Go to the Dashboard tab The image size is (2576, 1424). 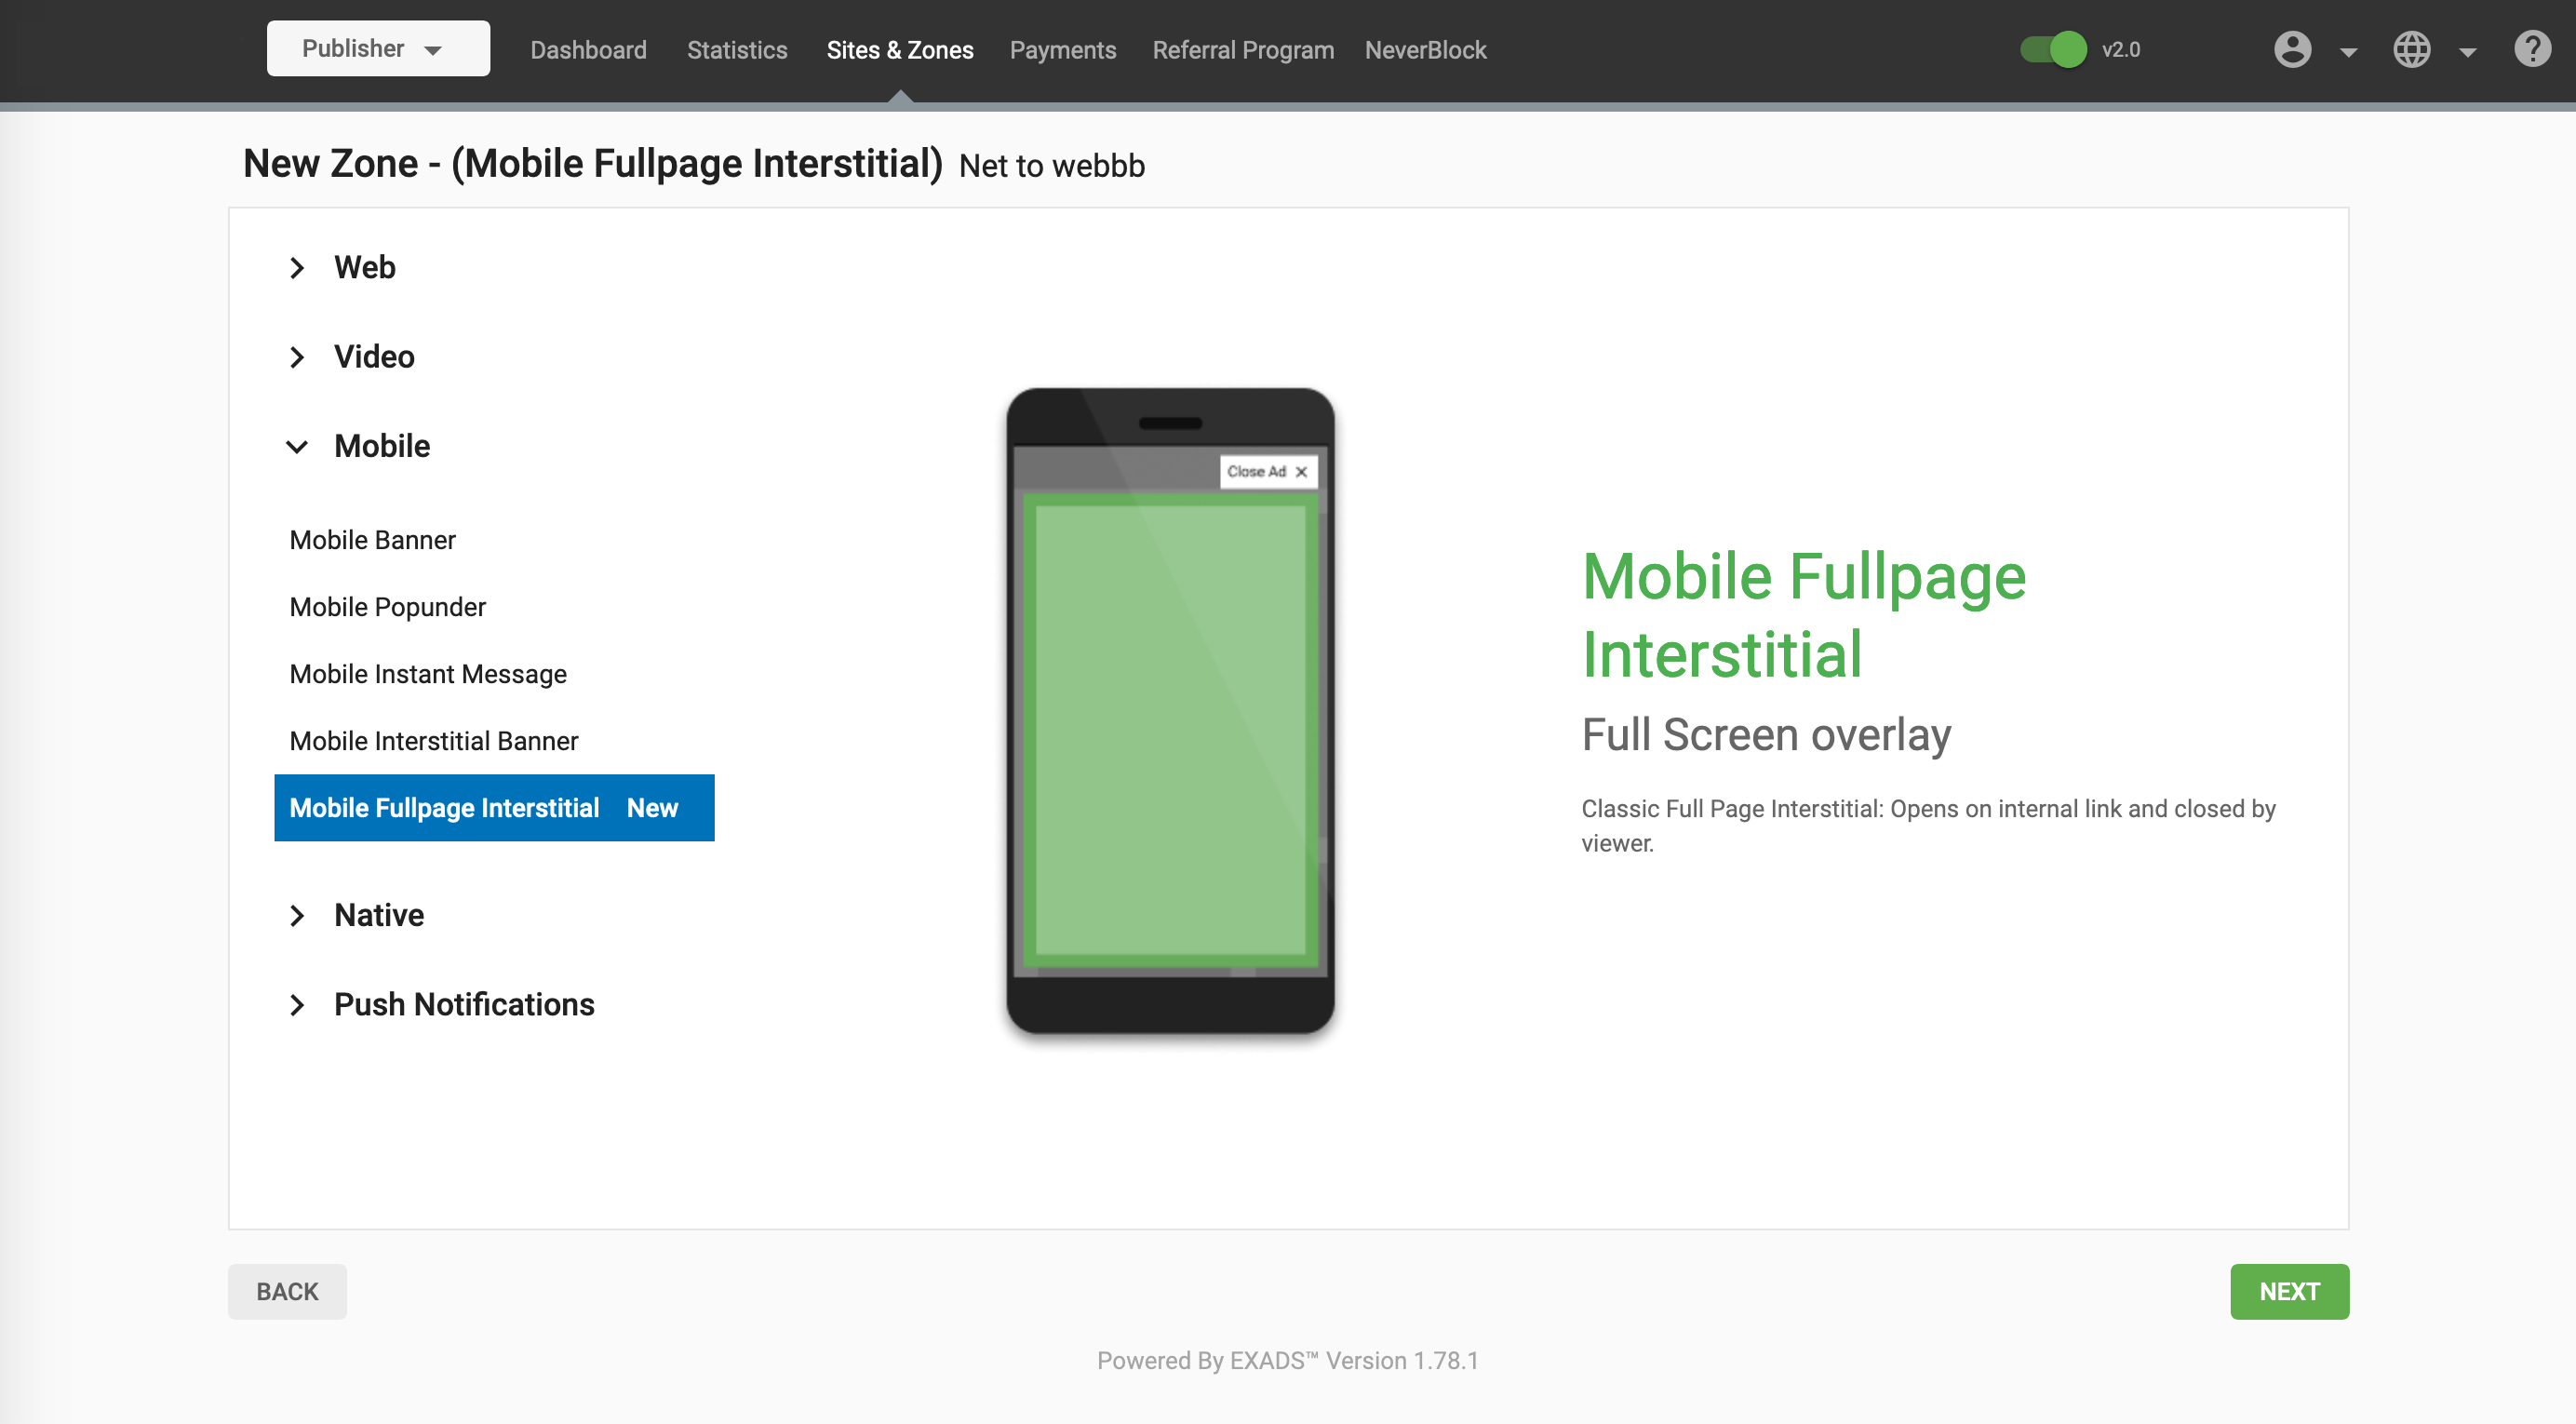coord(588,50)
